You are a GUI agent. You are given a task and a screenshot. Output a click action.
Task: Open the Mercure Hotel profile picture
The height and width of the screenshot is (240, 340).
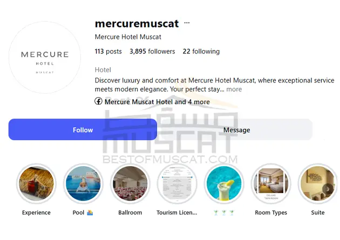click(x=45, y=57)
